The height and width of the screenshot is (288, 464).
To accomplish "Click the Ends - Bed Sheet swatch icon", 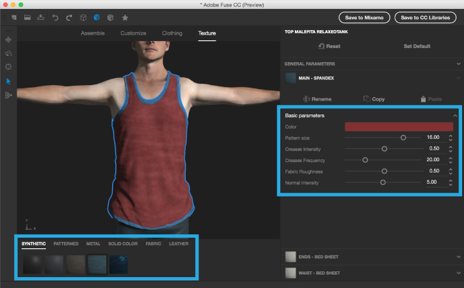I will [291, 257].
